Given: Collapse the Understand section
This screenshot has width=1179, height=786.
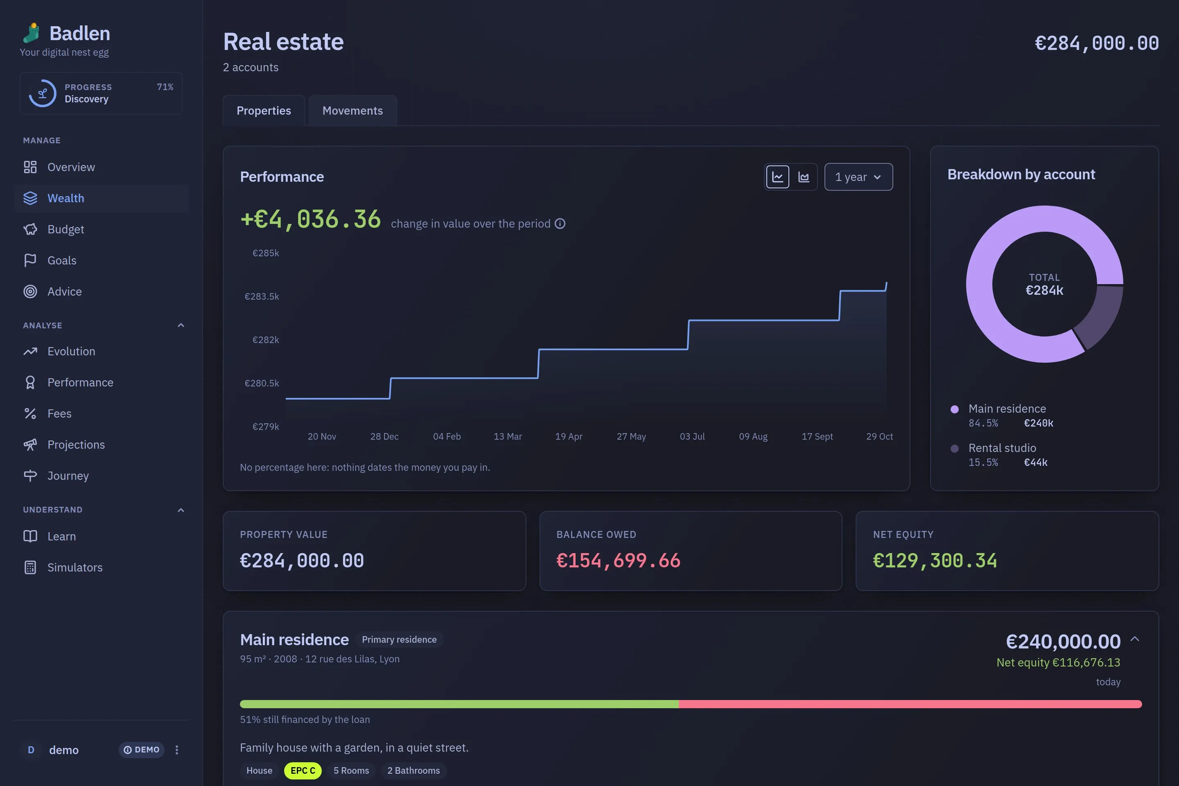Looking at the screenshot, I should (181, 510).
